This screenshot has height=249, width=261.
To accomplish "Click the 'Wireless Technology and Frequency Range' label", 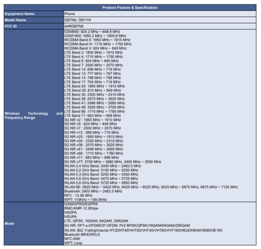I will click(x=34, y=115).
